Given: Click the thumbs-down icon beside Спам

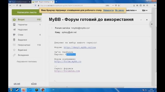Looking at the screenshot, I should [x=14, y=35].
